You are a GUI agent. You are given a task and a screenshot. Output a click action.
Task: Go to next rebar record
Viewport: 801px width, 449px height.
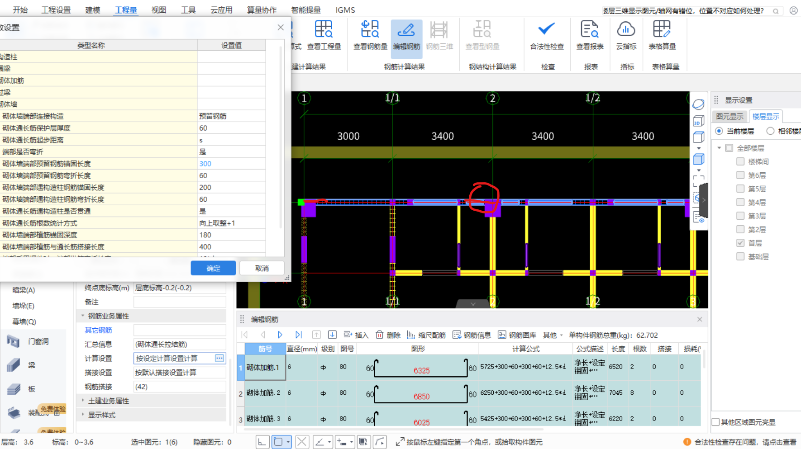click(x=280, y=335)
